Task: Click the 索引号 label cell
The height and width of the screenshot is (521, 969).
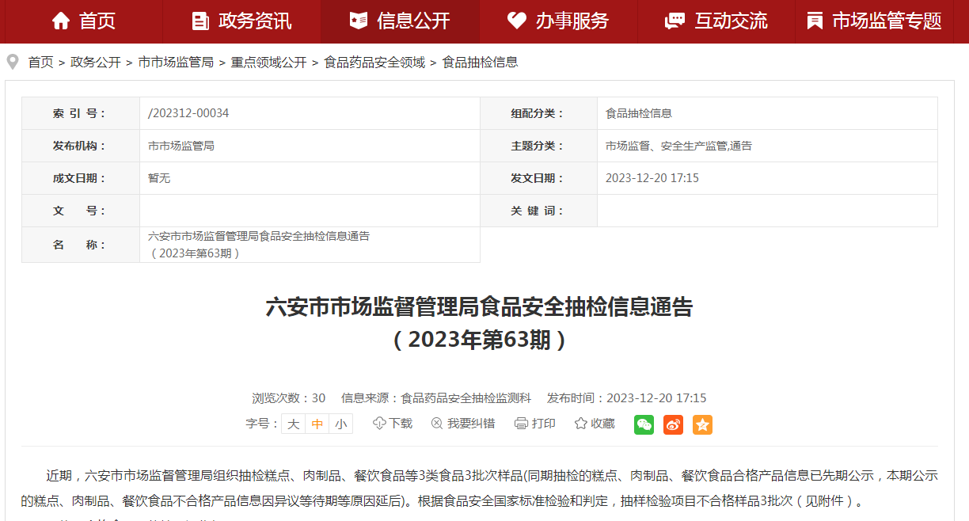Action: [81, 113]
